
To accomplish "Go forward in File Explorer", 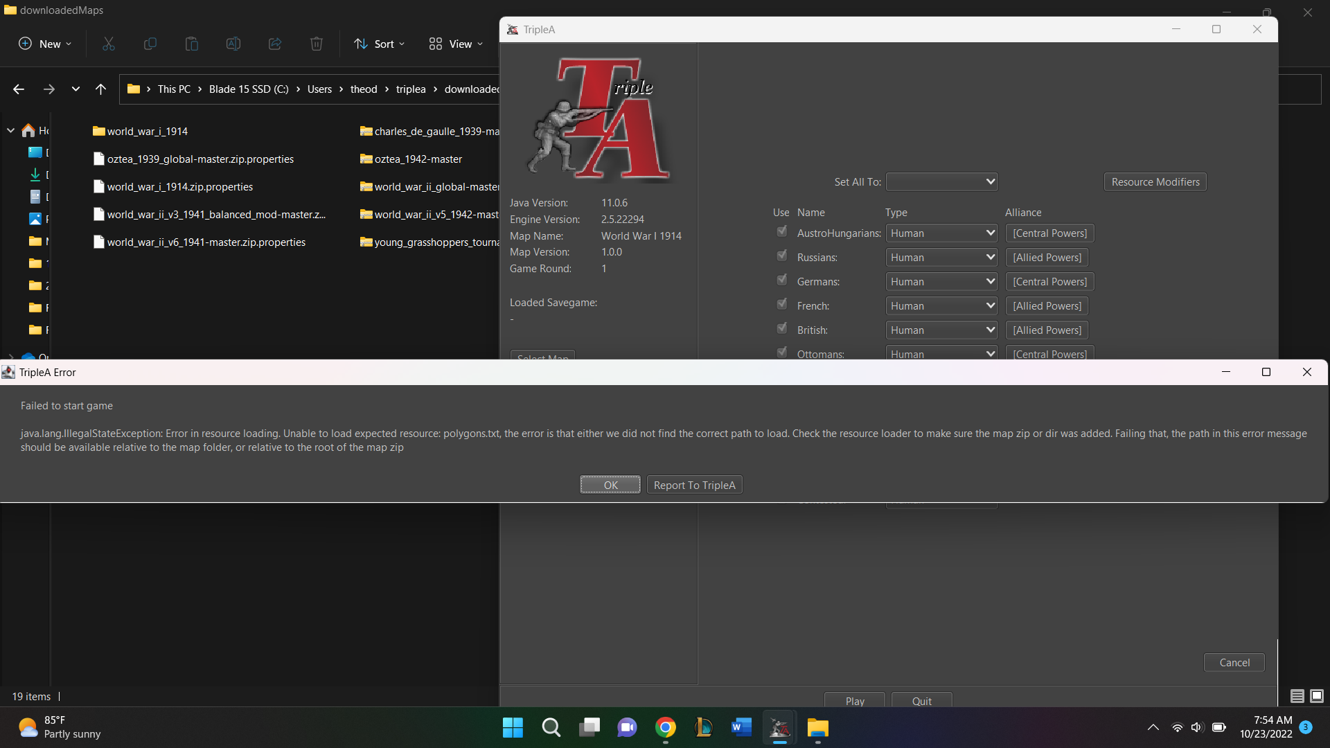I will tap(48, 89).
